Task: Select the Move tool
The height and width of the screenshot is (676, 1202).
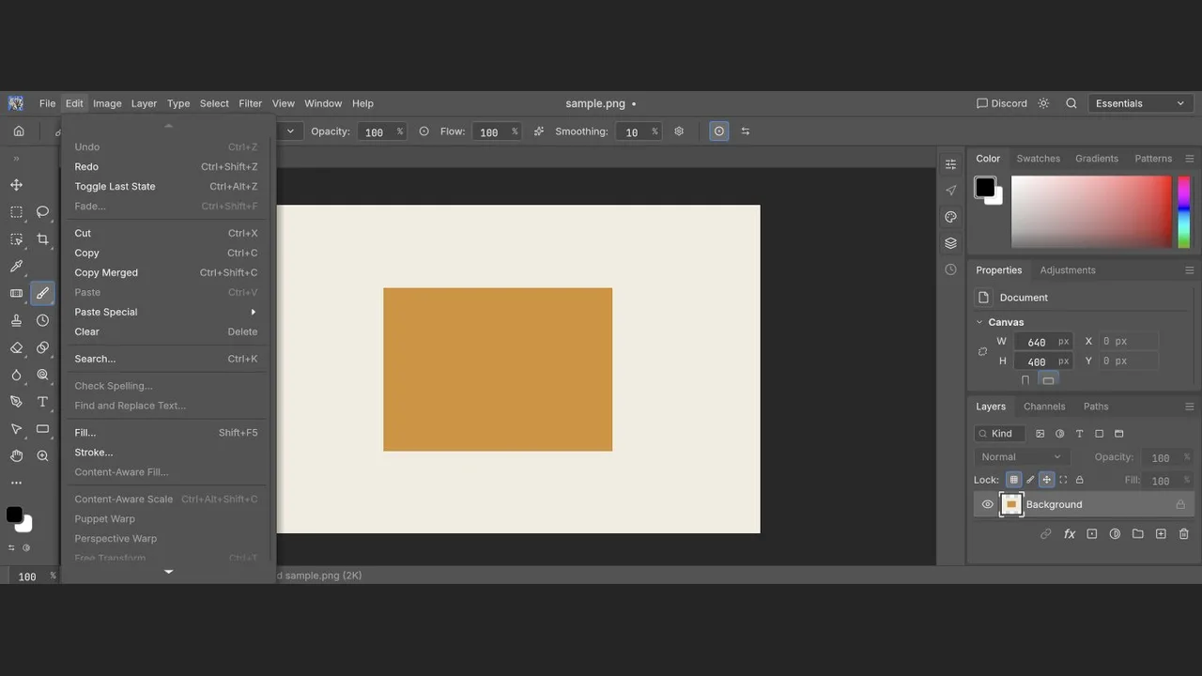Action: 16,185
